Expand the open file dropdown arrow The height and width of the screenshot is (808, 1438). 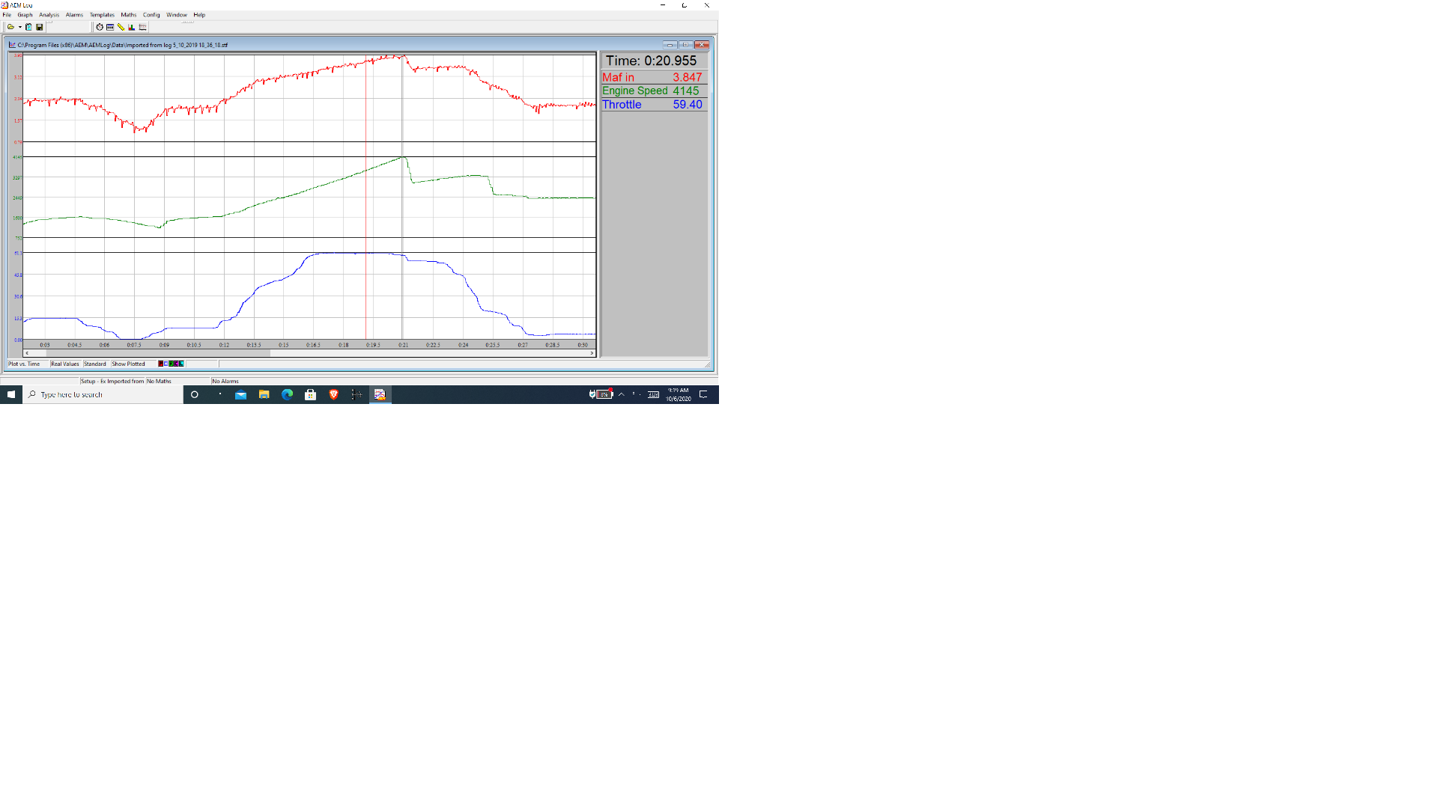20,27
